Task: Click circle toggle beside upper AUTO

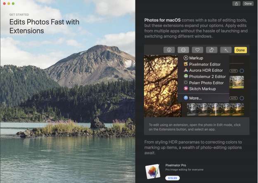Action: coord(242,71)
